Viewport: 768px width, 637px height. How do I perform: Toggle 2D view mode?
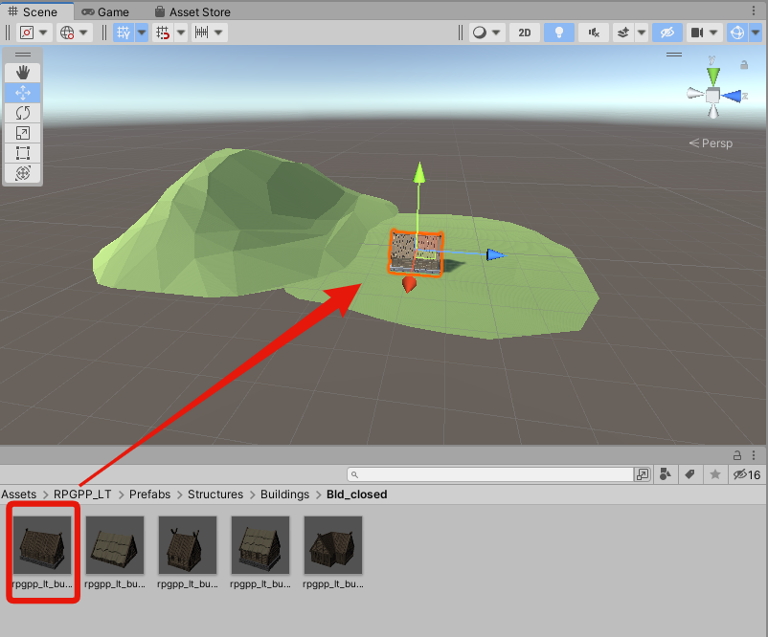point(525,33)
